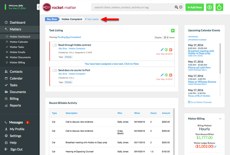
Task: Click the search magnifier icon
Action: [x=176, y=7]
